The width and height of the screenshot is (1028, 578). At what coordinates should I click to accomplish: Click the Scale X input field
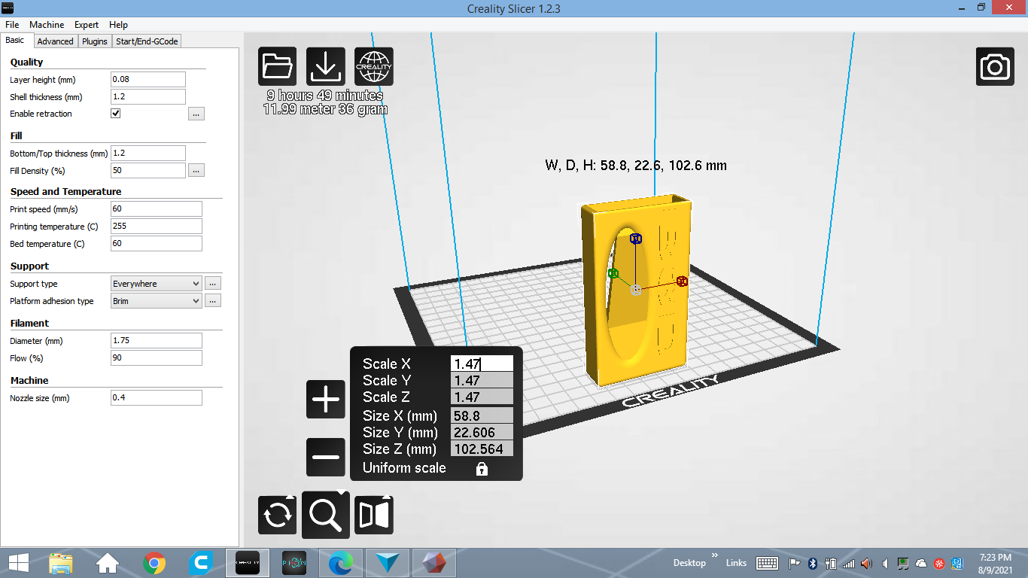click(x=482, y=364)
